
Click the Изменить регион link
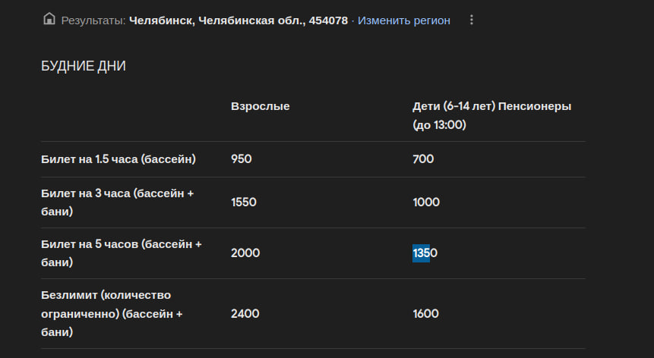(404, 20)
